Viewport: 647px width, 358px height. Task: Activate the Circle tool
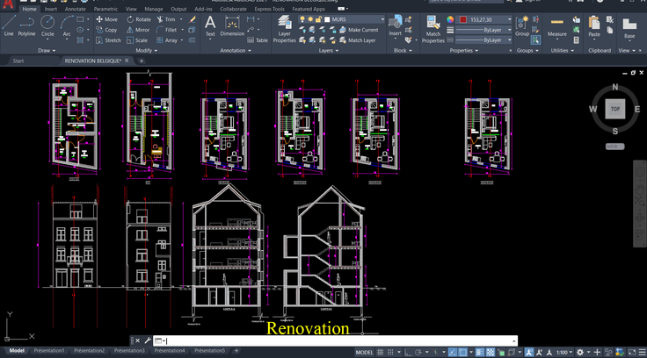[47, 24]
